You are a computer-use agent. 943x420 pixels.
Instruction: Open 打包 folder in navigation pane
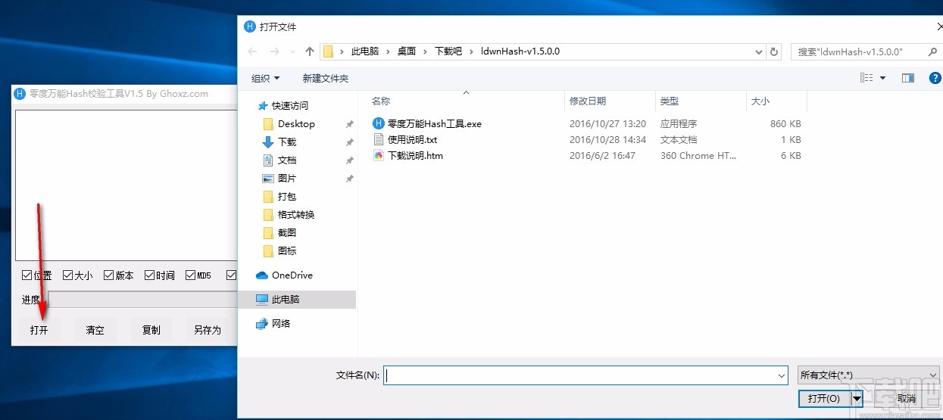click(x=287, y=196)
